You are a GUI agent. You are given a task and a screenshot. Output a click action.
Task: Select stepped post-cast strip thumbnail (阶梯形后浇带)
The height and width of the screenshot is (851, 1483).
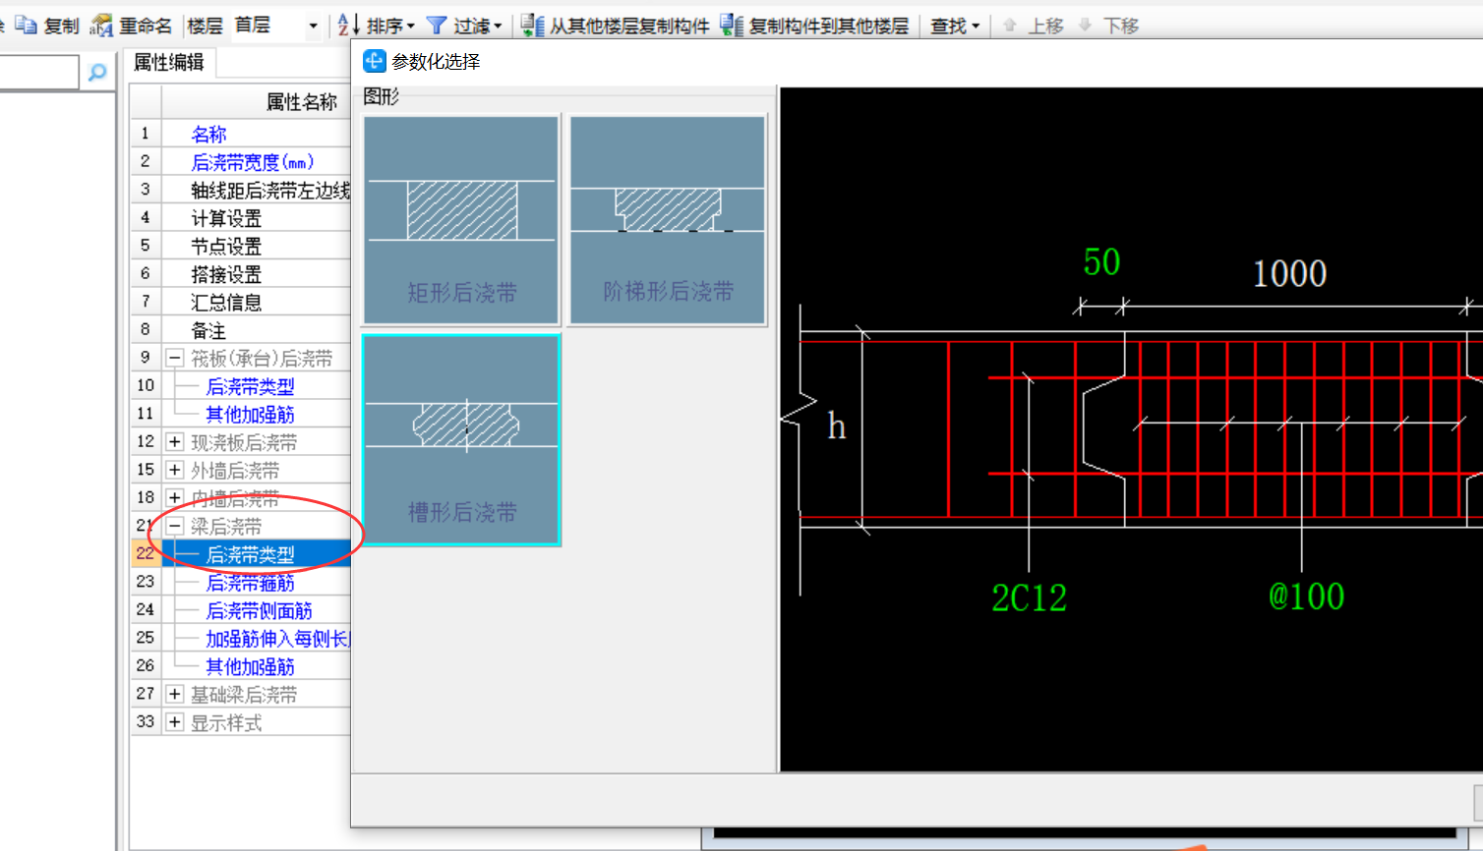pyautogui.click(x=667, y=219)
